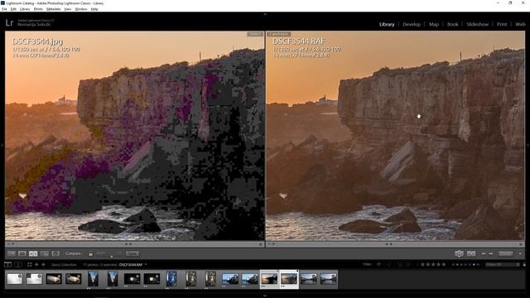Click the DSCF3544.jpg Select image

[134, 136]
